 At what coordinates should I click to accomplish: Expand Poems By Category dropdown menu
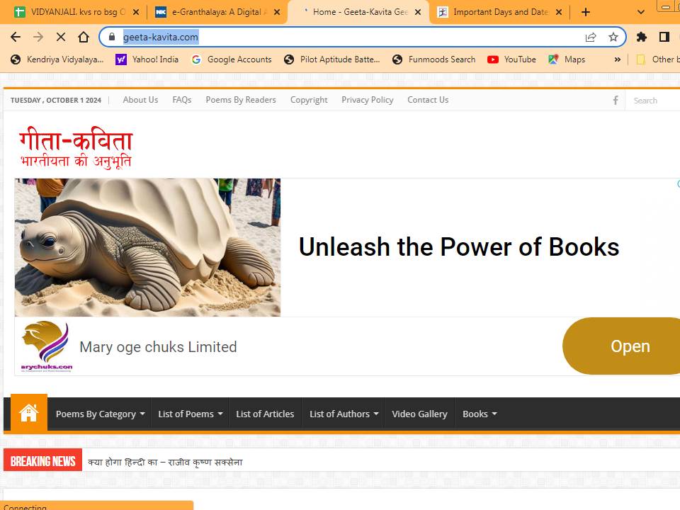click(100, 414)
